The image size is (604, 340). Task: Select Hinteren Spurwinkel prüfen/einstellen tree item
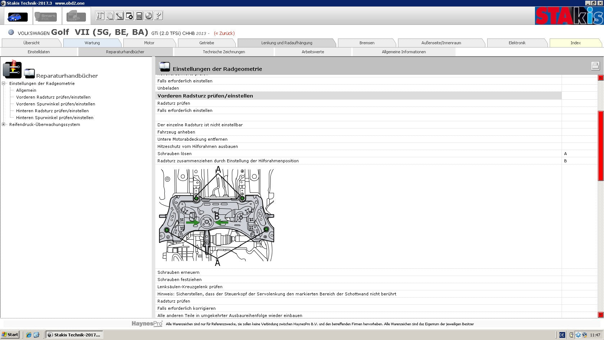(x=55, y=118)
